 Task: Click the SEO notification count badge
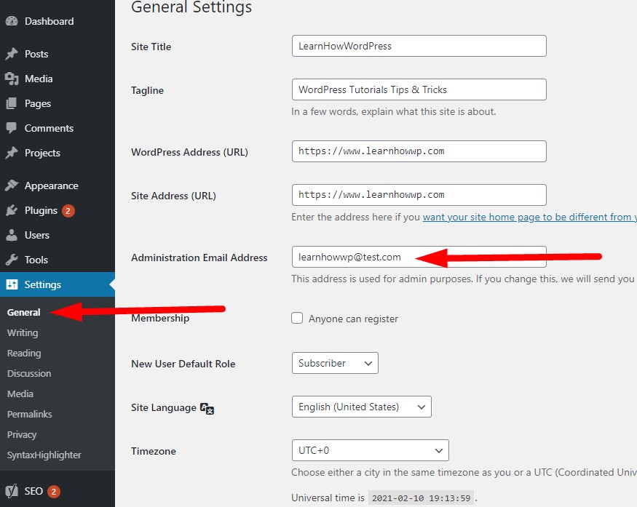(54, 492)
